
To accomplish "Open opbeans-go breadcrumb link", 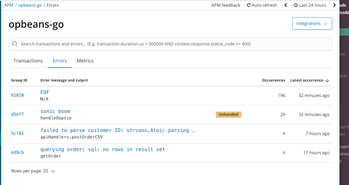I will tap(30, 5).
